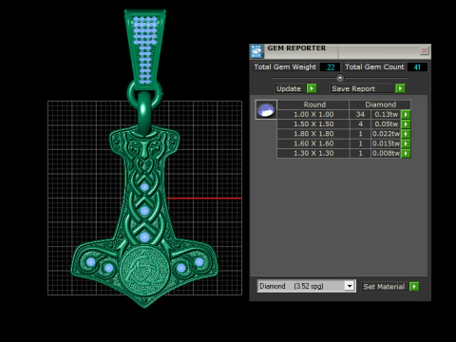Click the Round column header

point(313,104)
